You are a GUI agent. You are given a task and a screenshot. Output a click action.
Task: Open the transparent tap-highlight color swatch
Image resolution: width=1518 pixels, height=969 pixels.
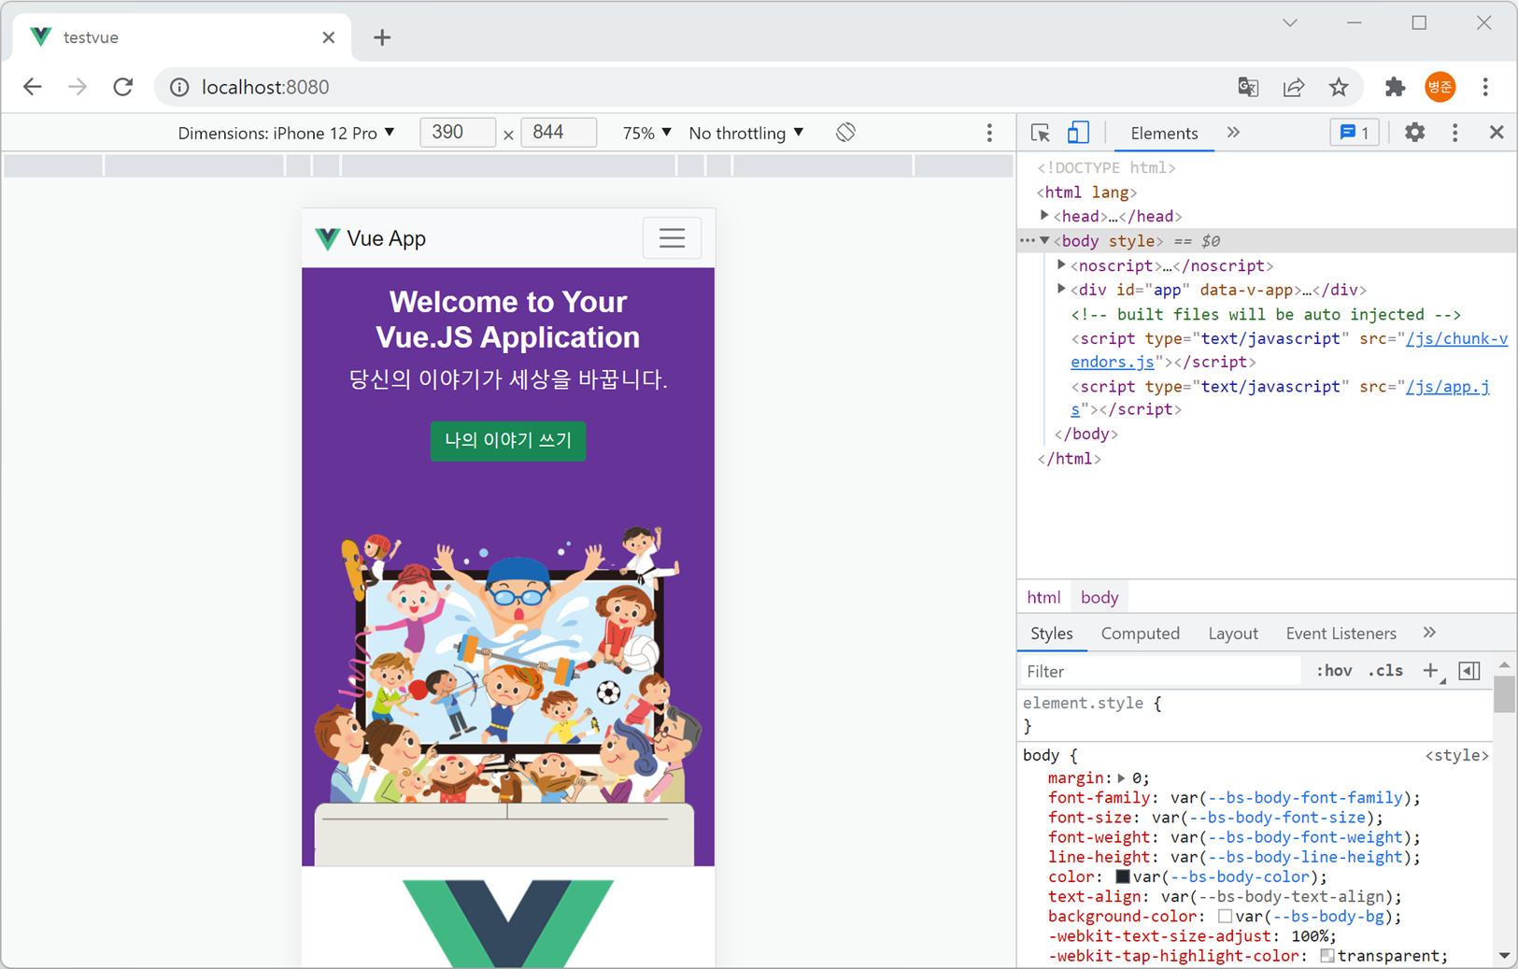coord(1326,956)
